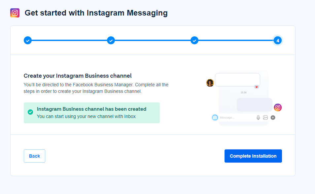This screenshot has width=315, height=194.
Task: Click the Instagram badge in chat preview
Action: coord(278,107)
